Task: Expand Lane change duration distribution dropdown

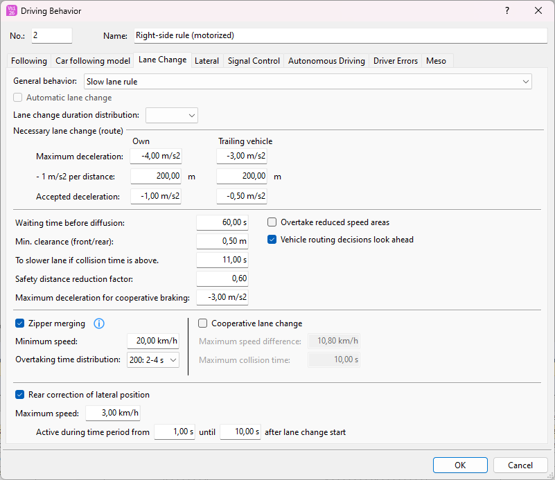Action: (172, 115)
